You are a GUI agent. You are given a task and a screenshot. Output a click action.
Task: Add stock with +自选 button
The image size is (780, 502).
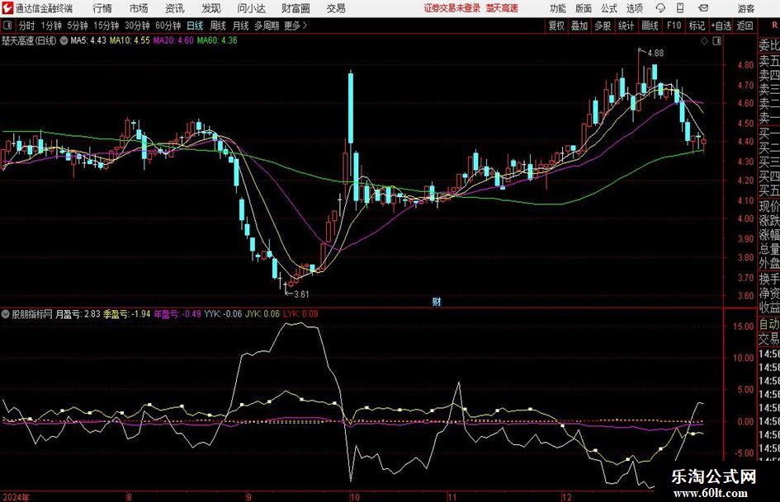coord(721,26)
